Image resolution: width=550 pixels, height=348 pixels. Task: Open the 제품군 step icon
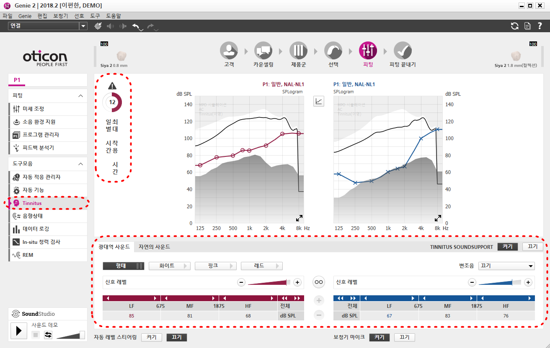(298, 51)
